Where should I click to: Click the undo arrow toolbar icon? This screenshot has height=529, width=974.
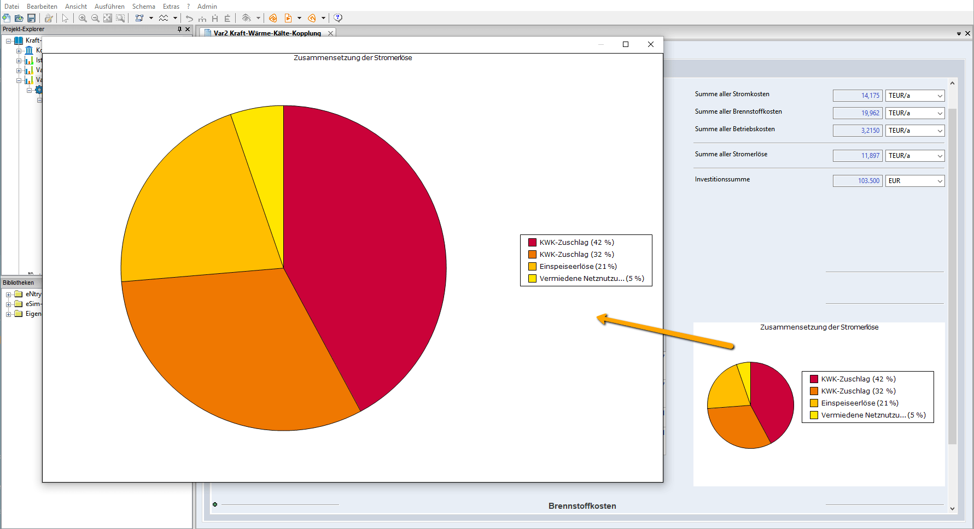pos(189,18)
